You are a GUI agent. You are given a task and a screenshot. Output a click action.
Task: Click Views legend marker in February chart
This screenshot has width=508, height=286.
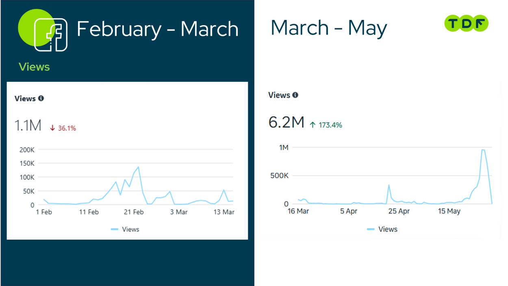pyautogui.click(x=115, y=229)
